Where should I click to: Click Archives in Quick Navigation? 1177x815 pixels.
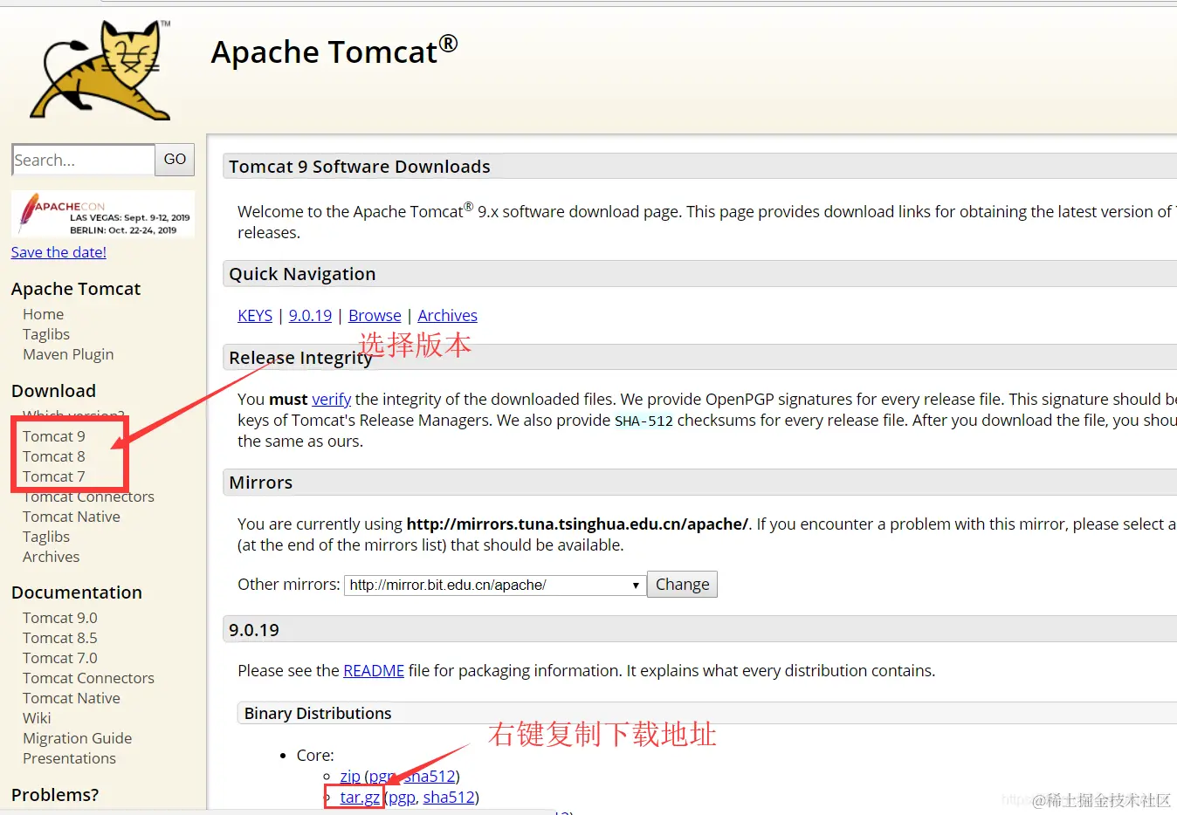(x=447, y=315)
